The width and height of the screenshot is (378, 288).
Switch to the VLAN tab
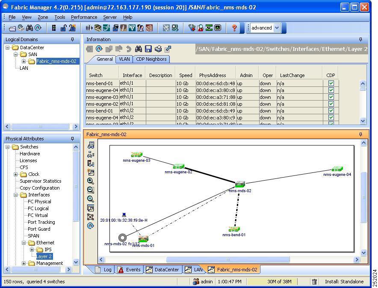pos(124,59)
